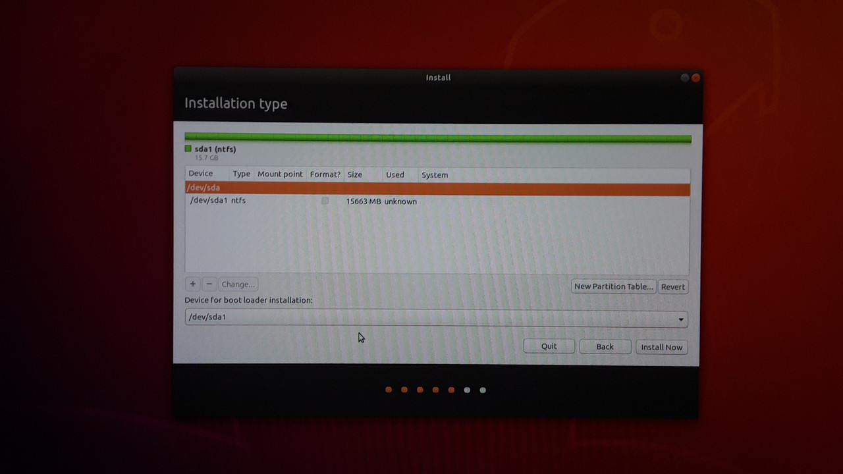Click the "+" button to add a partition
Image resolution: width=843 pixels, height=474 pixels.
[x=192, y=284]
